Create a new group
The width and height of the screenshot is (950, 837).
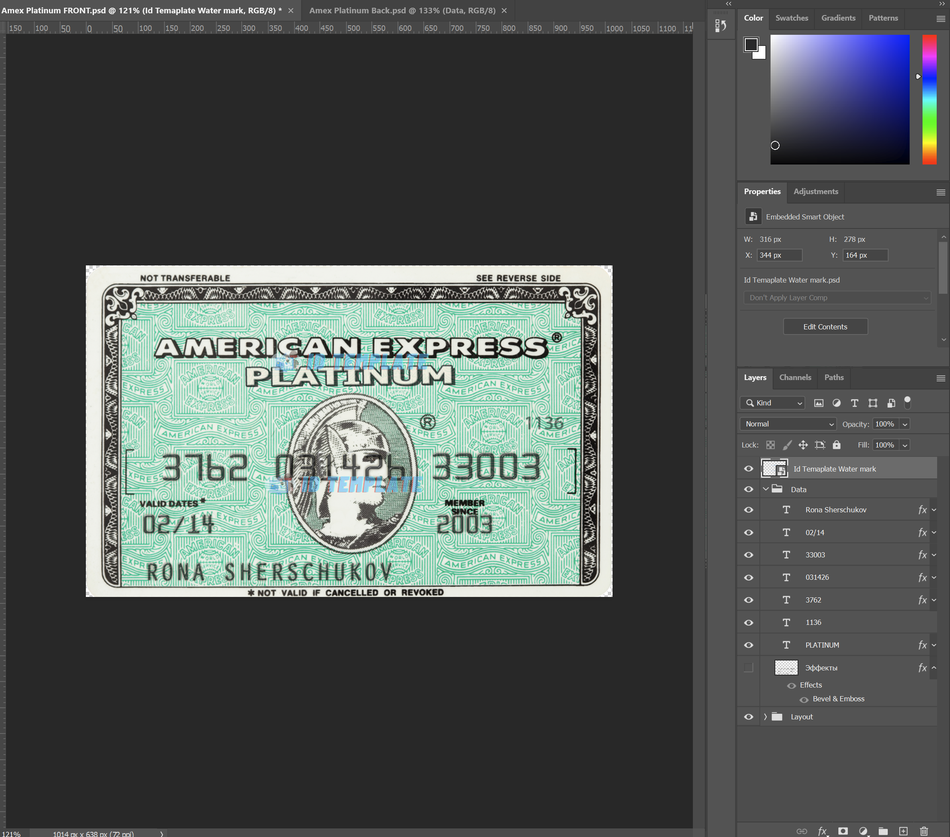tap(883, 831)
